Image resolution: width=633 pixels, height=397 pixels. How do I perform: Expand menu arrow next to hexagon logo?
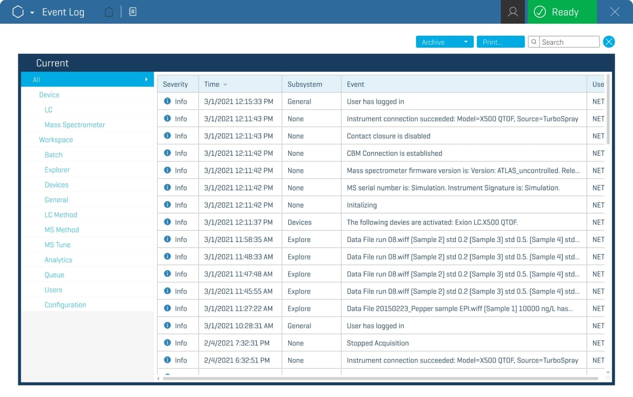coord(32,12)
